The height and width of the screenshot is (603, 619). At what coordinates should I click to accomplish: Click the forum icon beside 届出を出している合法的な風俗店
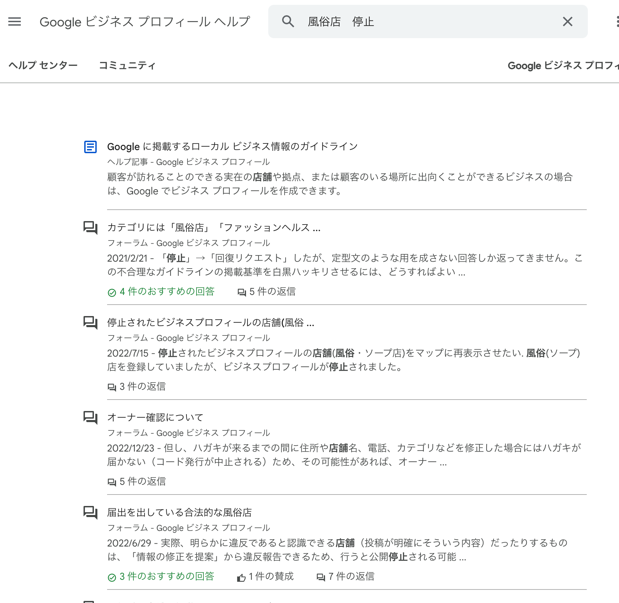(x=90, y=513)
